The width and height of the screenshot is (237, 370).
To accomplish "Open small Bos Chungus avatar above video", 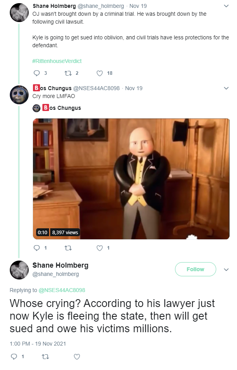I will pos(36,108).
